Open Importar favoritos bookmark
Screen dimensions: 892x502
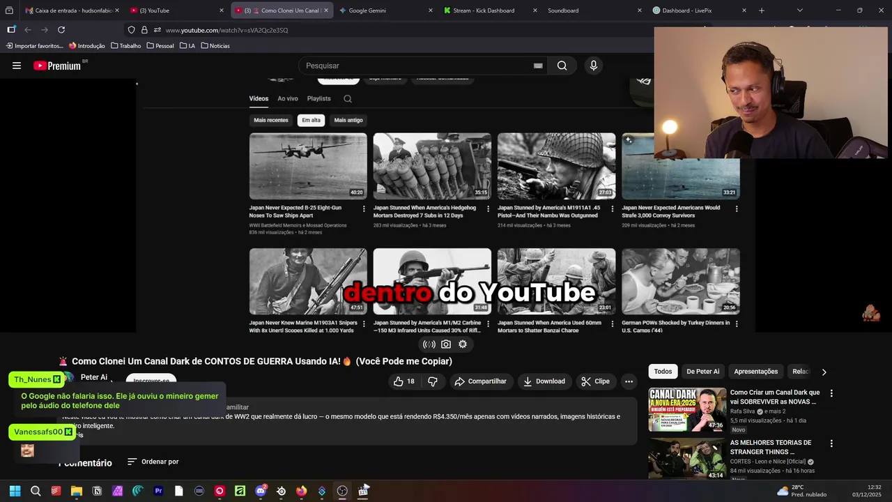tap(34, 46)
